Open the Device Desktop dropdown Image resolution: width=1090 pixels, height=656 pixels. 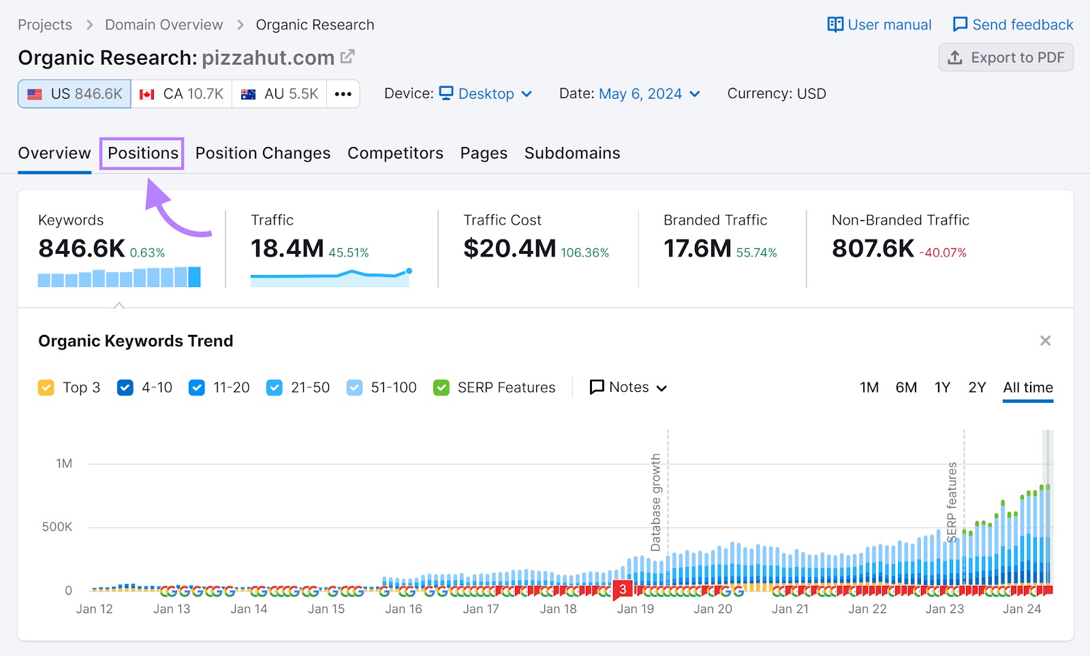[x=485, y=94]
